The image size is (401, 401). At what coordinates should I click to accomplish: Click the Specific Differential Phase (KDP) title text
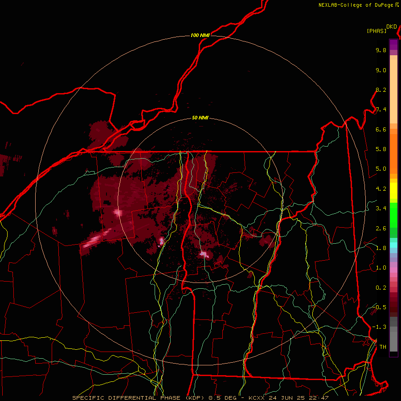point(139,398)
